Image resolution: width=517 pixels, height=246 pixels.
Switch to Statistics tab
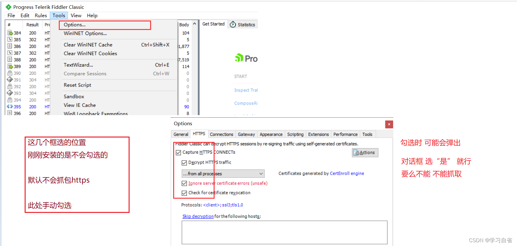(243, 25)
